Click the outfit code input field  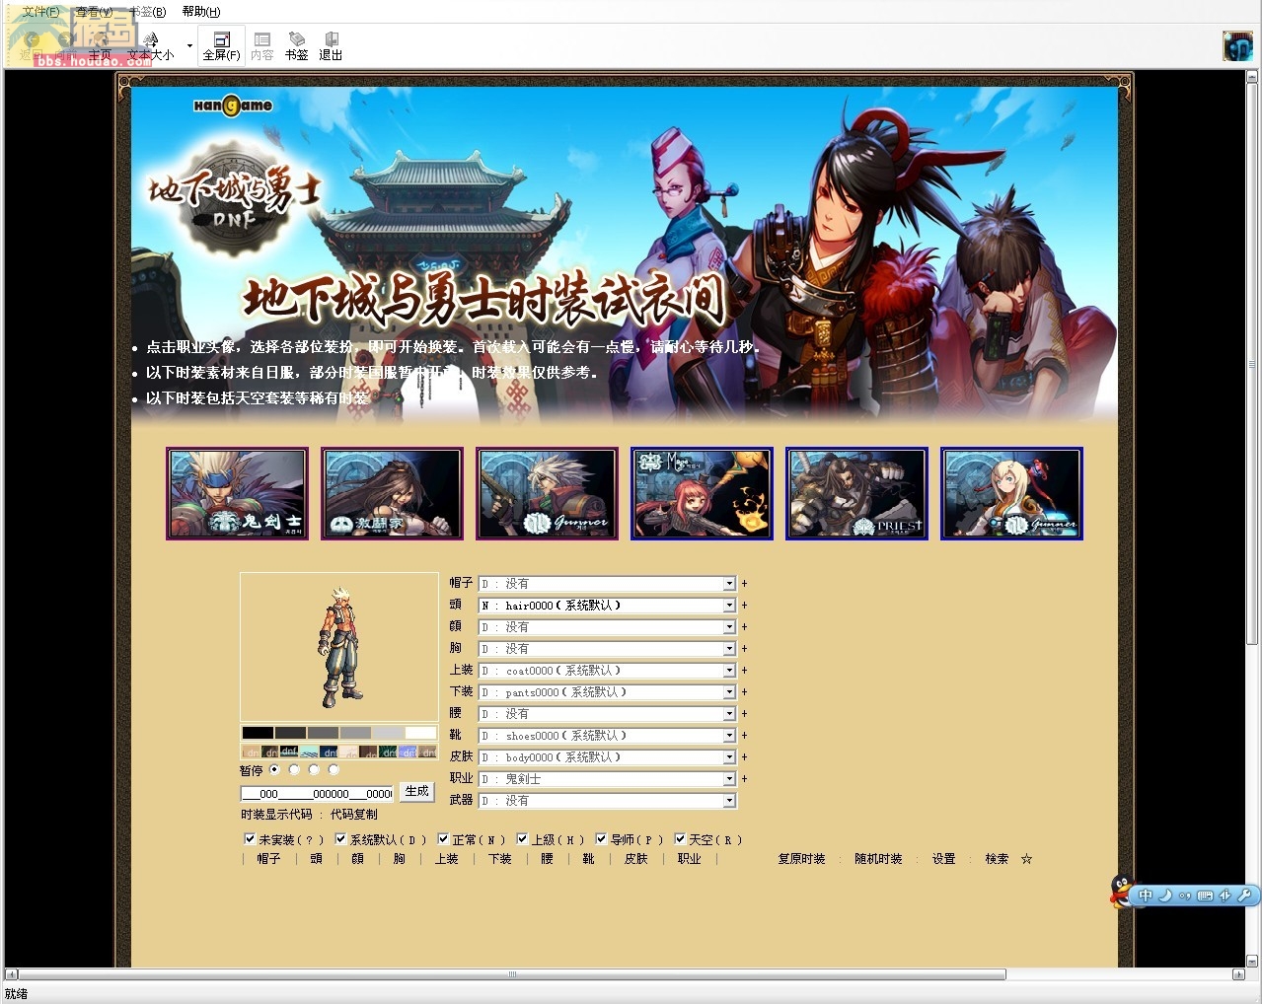coord(318,793)
